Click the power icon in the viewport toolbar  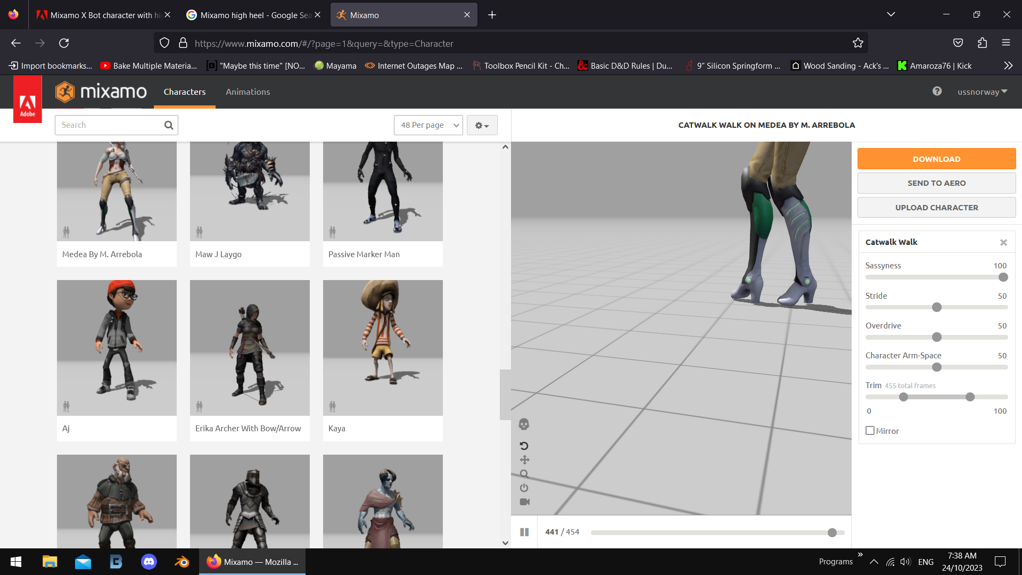[x=525, y=487]
